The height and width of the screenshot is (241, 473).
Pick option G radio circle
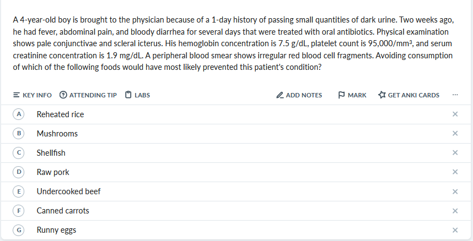pos(19,230)
